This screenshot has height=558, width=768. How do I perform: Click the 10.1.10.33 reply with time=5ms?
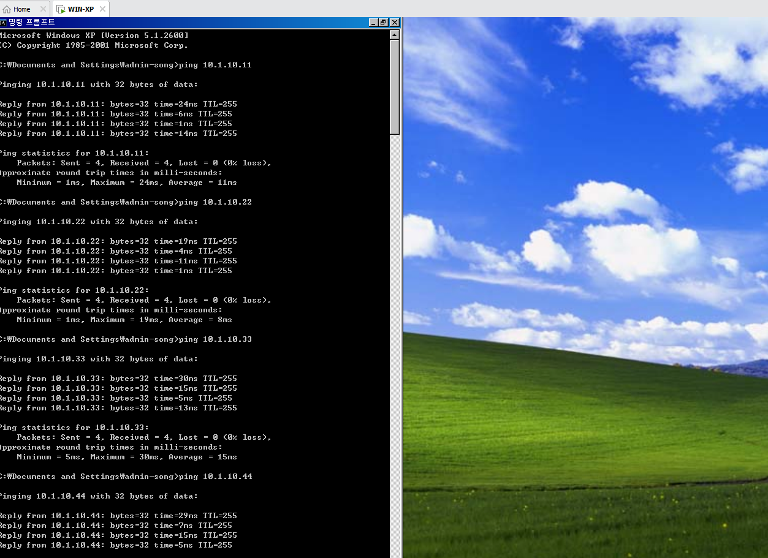pos(116,398)
